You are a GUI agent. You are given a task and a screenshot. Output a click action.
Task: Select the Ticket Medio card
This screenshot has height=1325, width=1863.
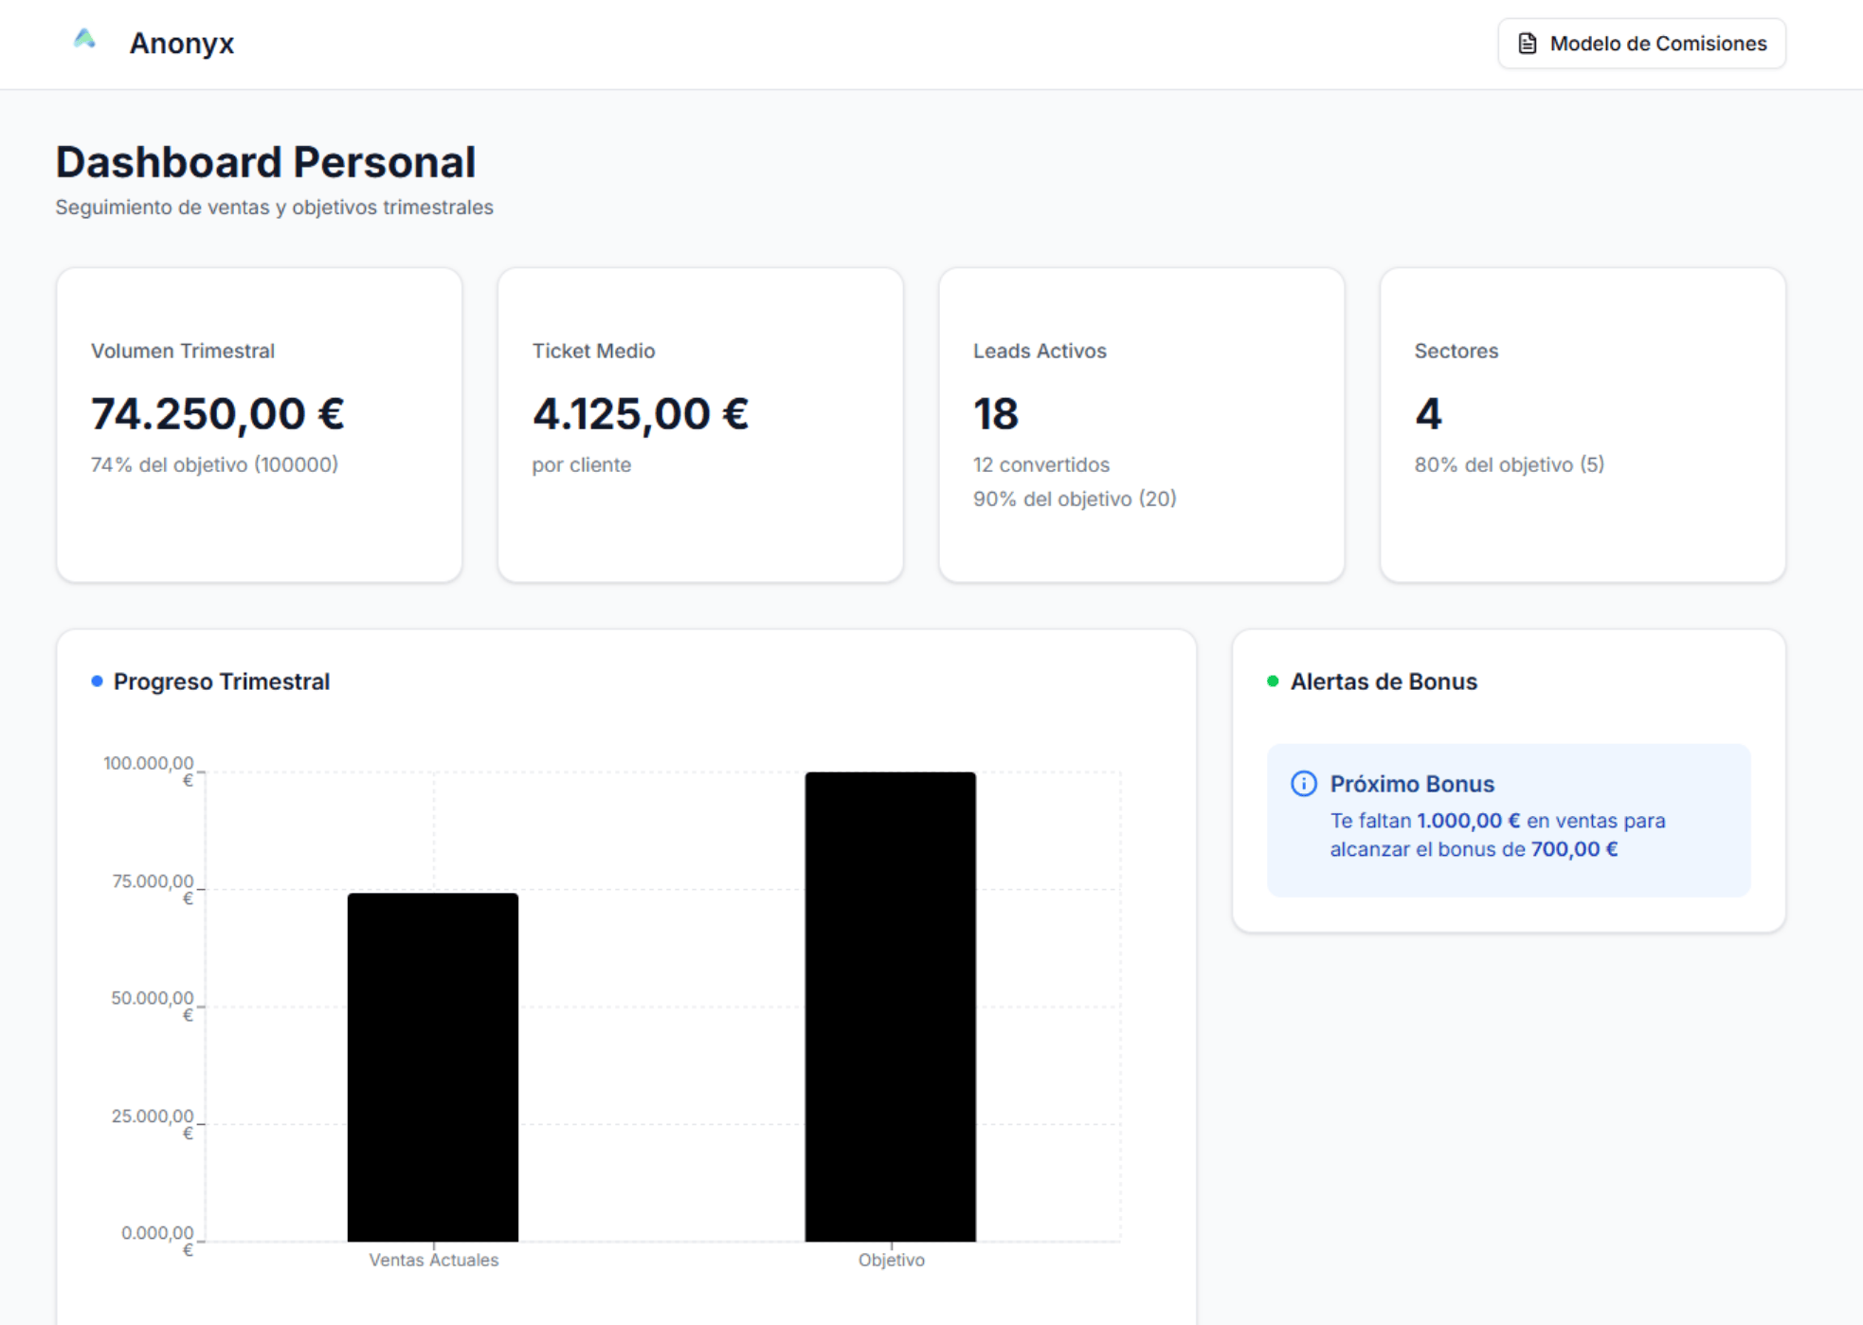699,425
